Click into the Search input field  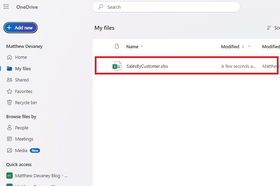(168, 7)
